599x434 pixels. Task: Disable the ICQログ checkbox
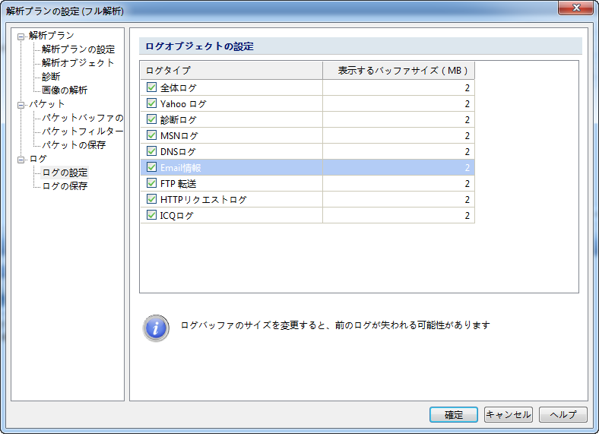(151, 216)
